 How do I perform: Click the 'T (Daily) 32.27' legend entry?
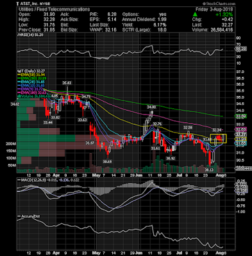tap(31, 71)
